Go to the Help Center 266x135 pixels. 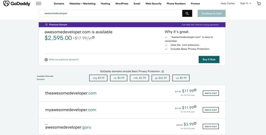tap(228, 3)
